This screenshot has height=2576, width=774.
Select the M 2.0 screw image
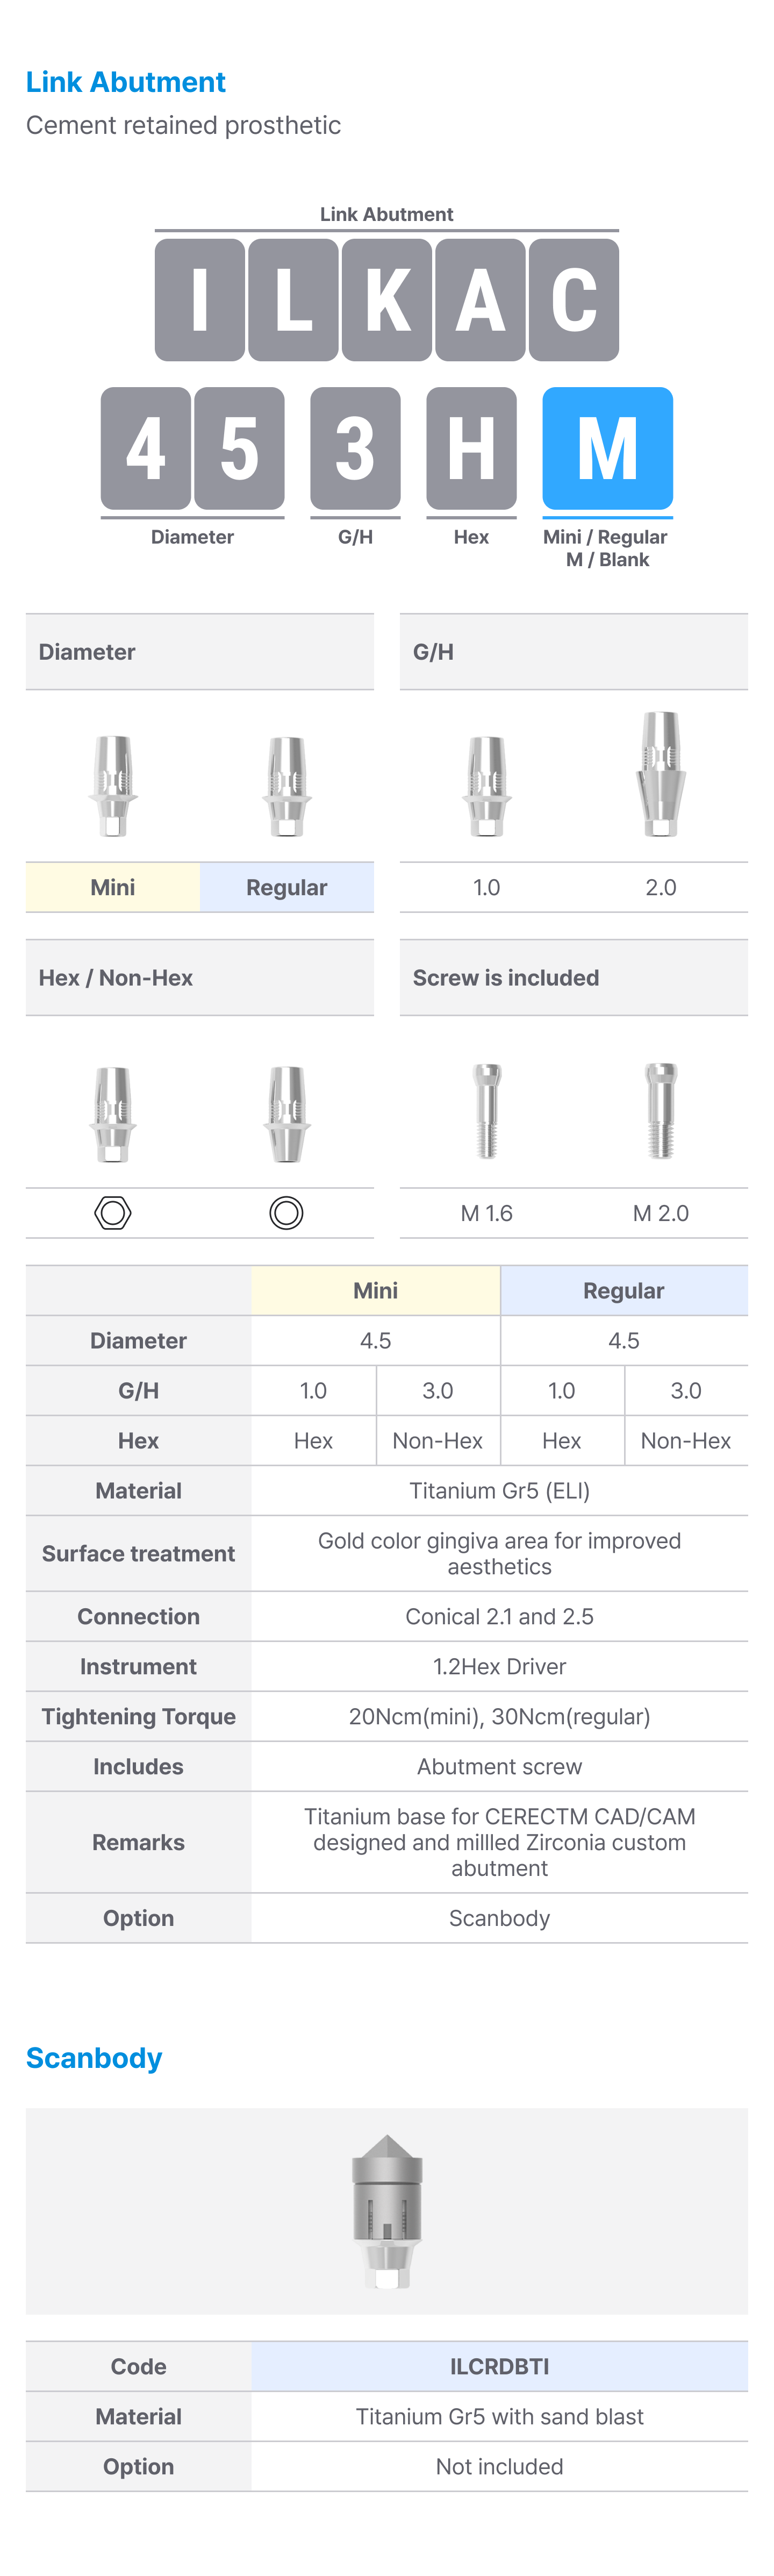(661, 1111)
